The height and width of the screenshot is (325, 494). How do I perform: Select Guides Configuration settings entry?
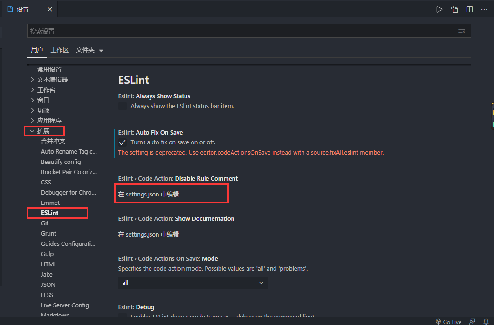point(68,244)
